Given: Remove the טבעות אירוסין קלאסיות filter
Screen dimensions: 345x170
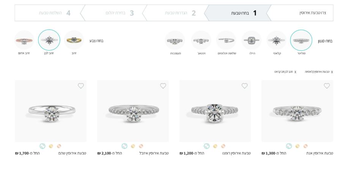Looking at the screenshot, I should pos(332,72).
